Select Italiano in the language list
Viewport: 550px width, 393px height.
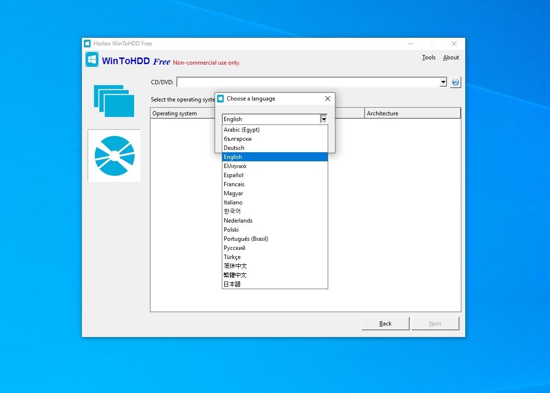point(275,202)
